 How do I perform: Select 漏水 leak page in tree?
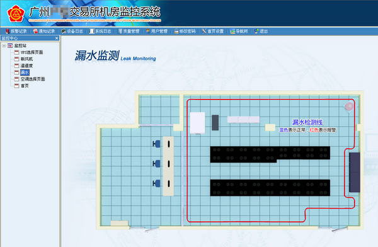tap(25, 72)
